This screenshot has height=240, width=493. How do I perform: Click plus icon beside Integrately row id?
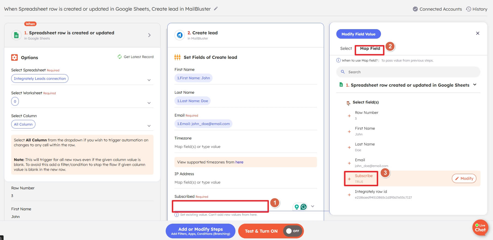click(349, 195)
